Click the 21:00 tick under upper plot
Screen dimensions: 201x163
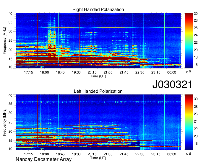(108, 72)
